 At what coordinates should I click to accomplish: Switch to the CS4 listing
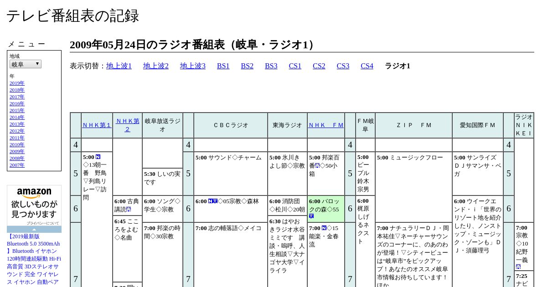(x=367, y=66)
